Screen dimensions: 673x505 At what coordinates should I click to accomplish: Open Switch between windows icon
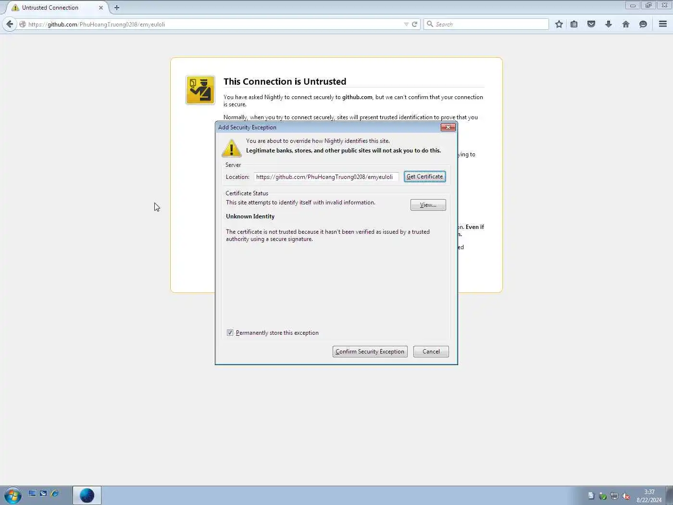click(x=43, y=493)
